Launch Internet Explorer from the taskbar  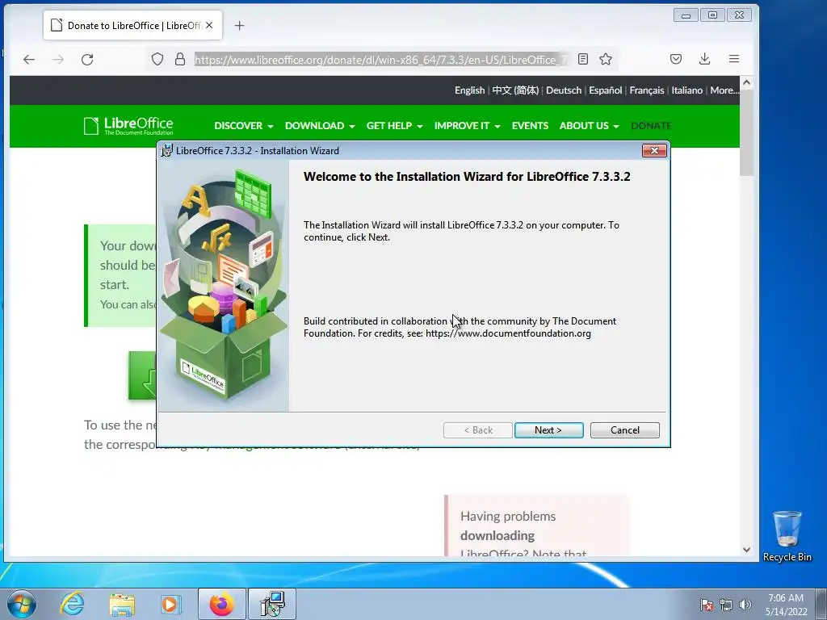point(72,604)
